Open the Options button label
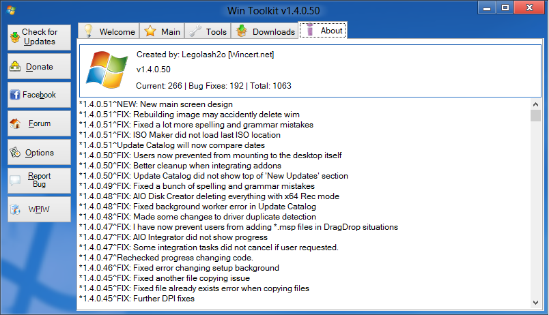The width and height of the screenshot is (549, 315). point(40,153)
